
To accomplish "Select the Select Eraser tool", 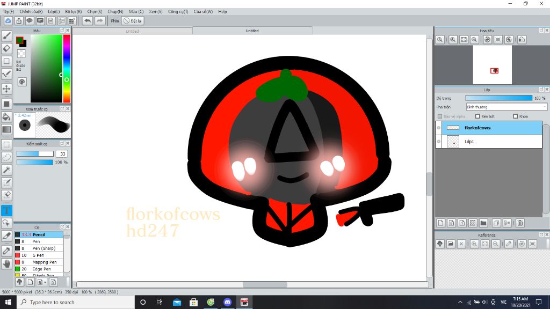I will tap(6, 195).
